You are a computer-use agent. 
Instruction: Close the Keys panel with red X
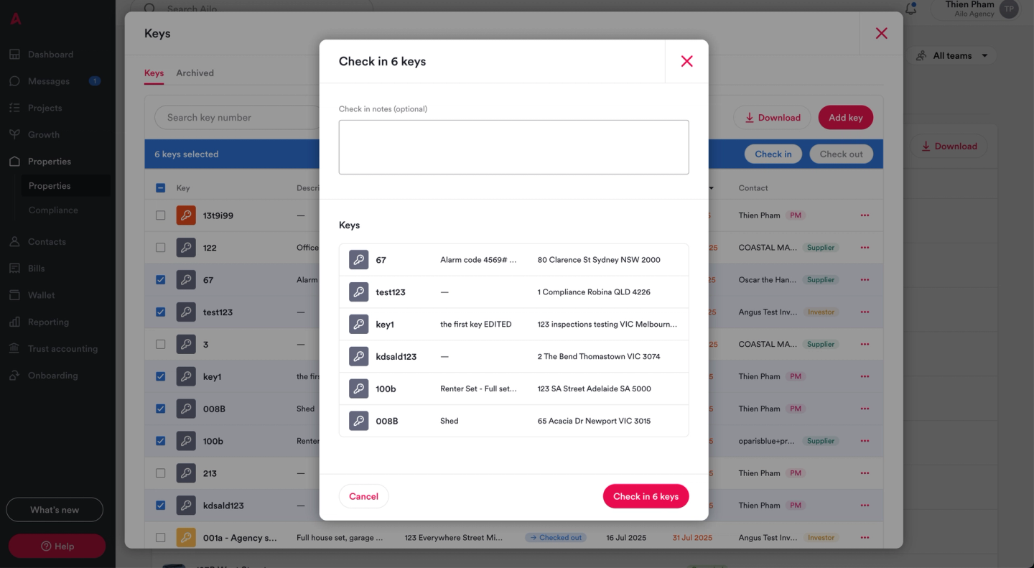coord(881,33)
